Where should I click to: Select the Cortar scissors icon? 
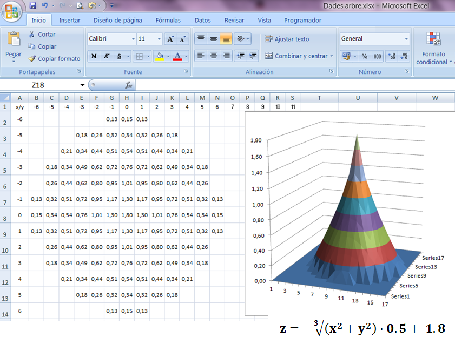click(x=32, y=34)
